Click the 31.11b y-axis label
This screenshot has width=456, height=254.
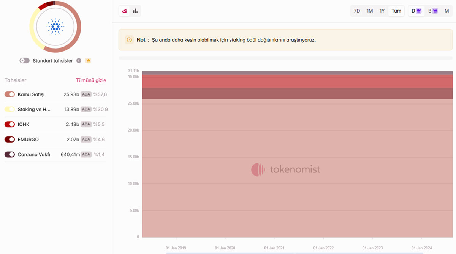pyautogui.click(x=133, y=71)
